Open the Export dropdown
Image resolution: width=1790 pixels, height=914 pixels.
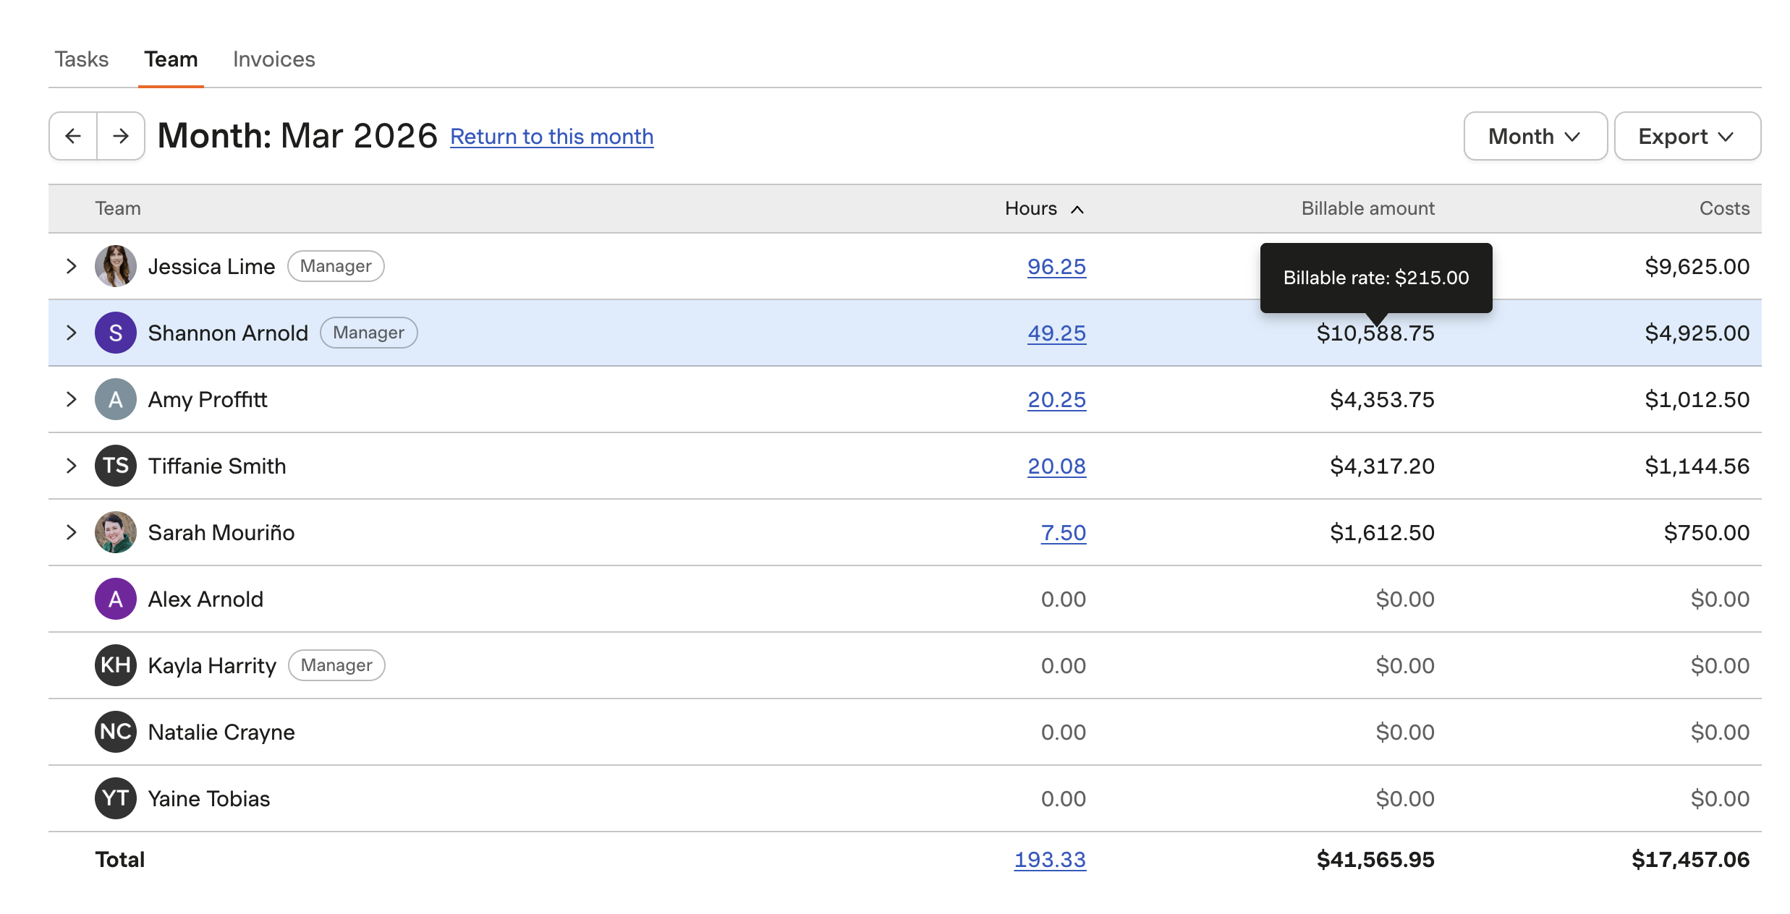(x=1687, y=136)
